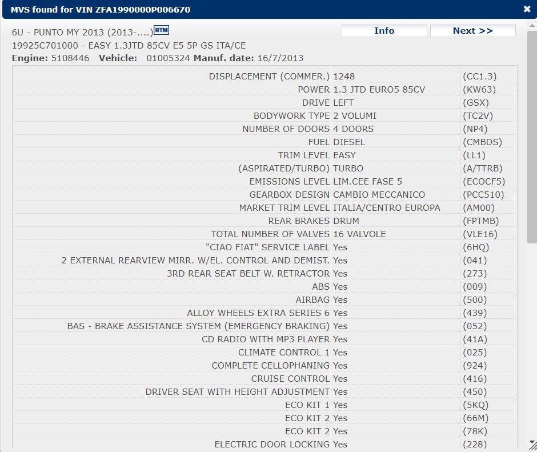The width and height of the screenshot is (537, 452).
Task: Select 'CRUISE CONTROL' label
Action: [290, 379]
